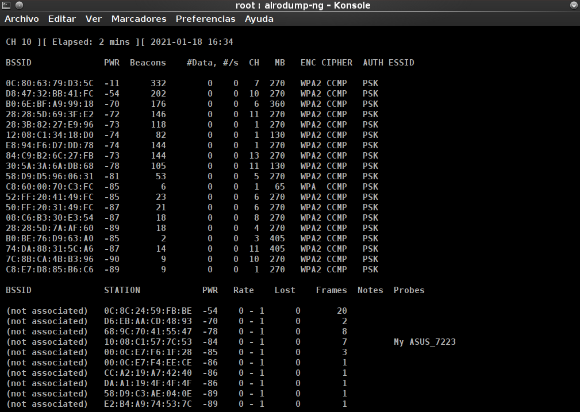The height and width of the screenshot is (412, 580).
Task: Expand the Marcadores menu
Action: (x=139, y=19)
